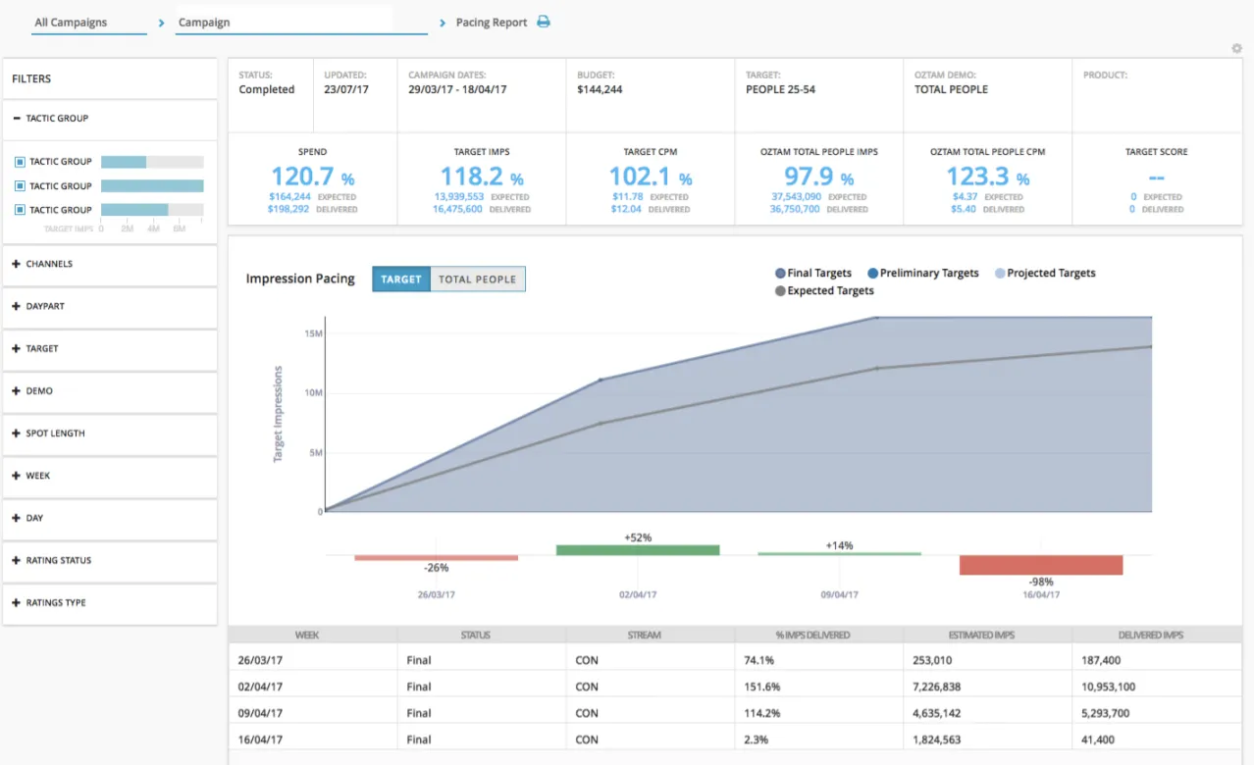This screenshot has width=1254, height=765.
Task: Click the red -98% pacing bar
Action: pos(1041,566)
